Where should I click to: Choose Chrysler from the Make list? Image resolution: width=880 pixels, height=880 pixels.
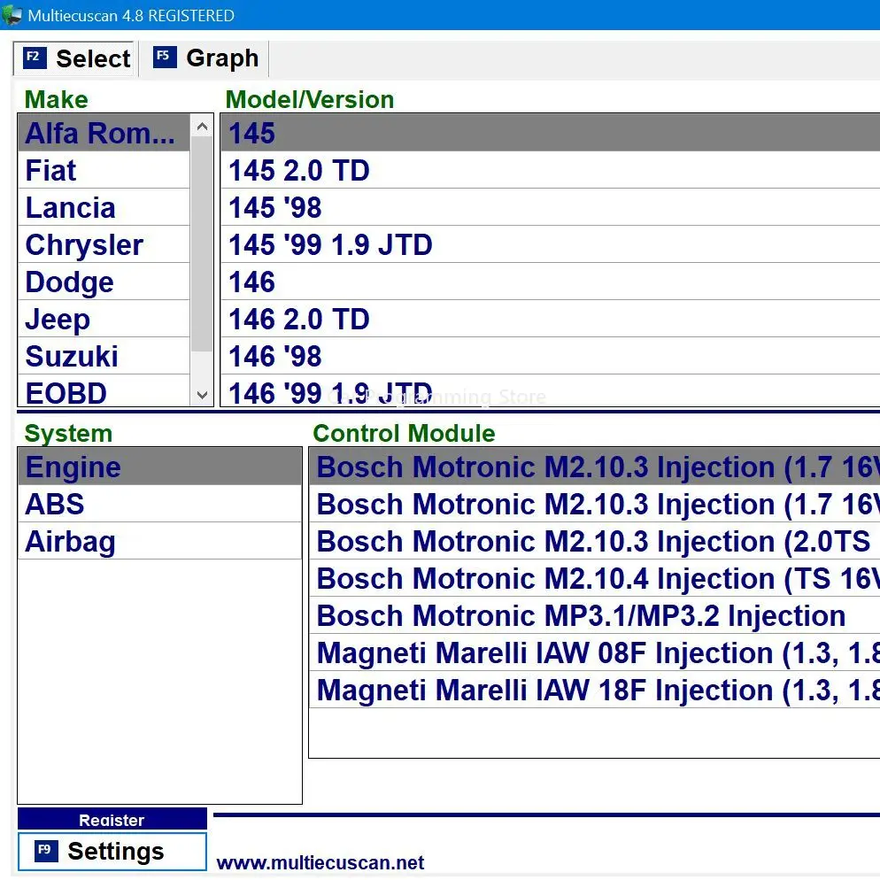tap(104, 244)
